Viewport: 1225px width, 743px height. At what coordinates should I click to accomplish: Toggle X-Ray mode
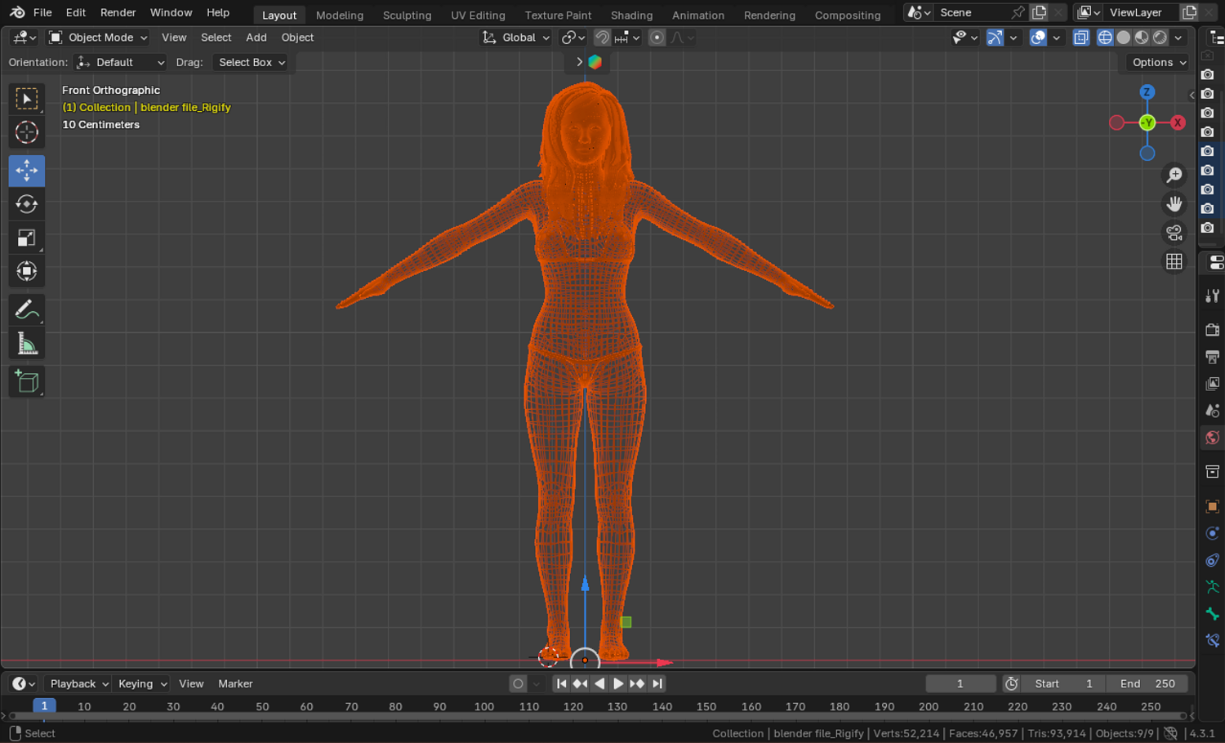pyautogui.click(x=1081, y=38)
